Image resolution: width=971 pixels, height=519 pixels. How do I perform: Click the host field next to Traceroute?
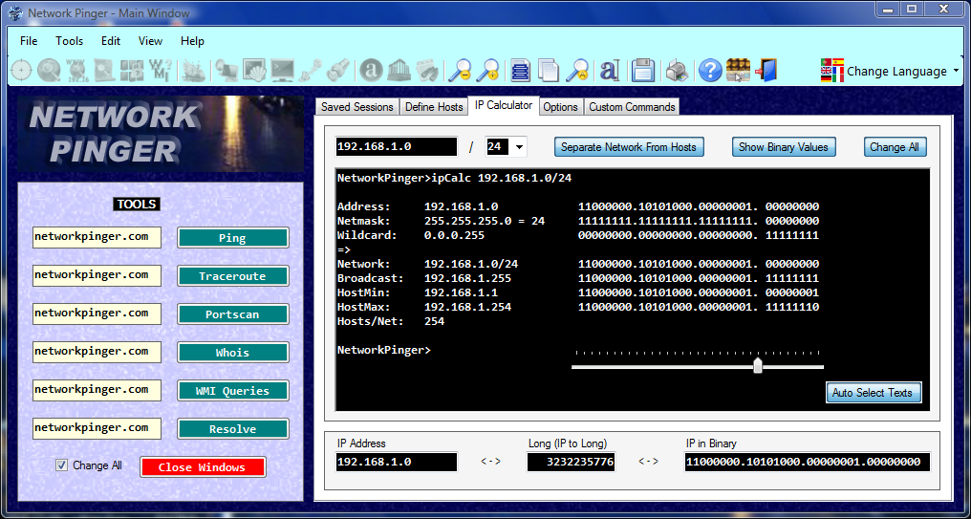click(x=97, y=275)
